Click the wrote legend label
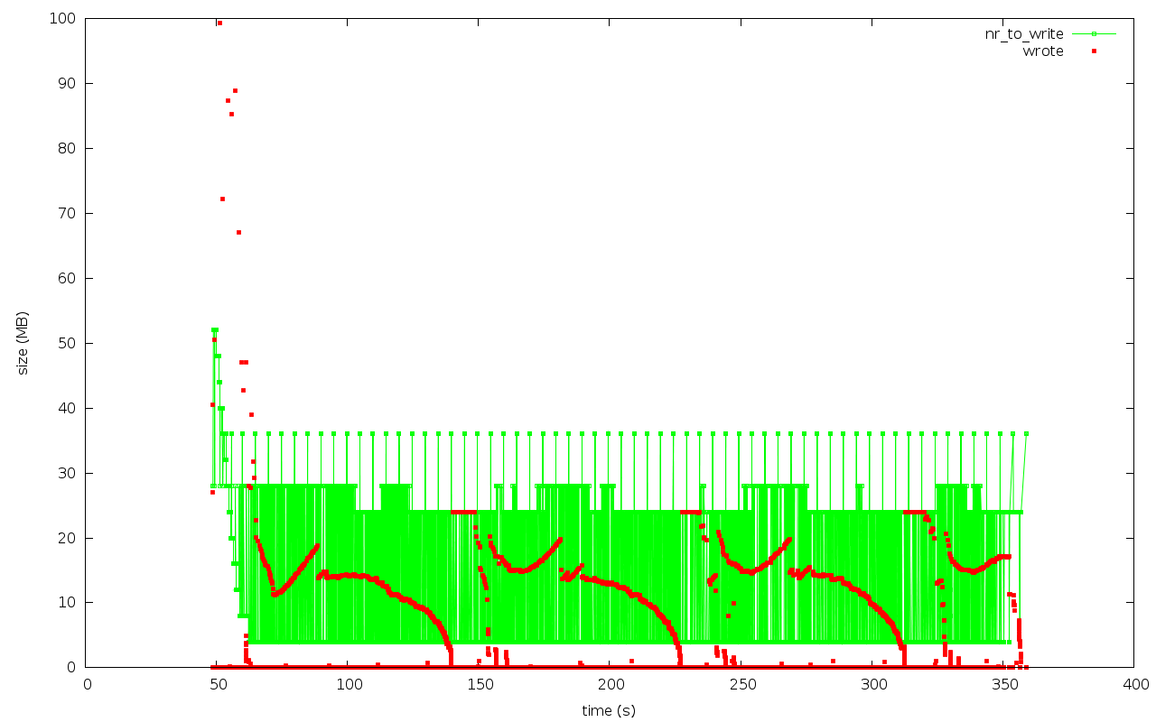 coord(1043,51)
